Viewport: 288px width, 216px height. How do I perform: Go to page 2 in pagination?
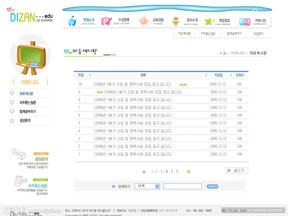156,171
